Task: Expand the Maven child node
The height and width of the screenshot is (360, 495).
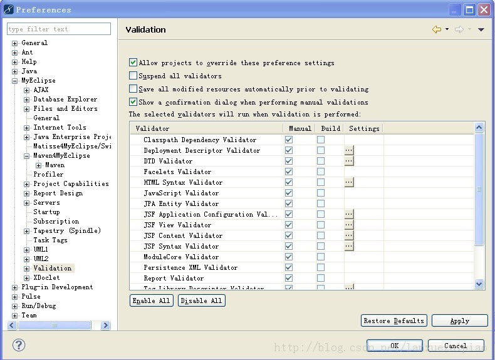Action: tap(38, 165)
